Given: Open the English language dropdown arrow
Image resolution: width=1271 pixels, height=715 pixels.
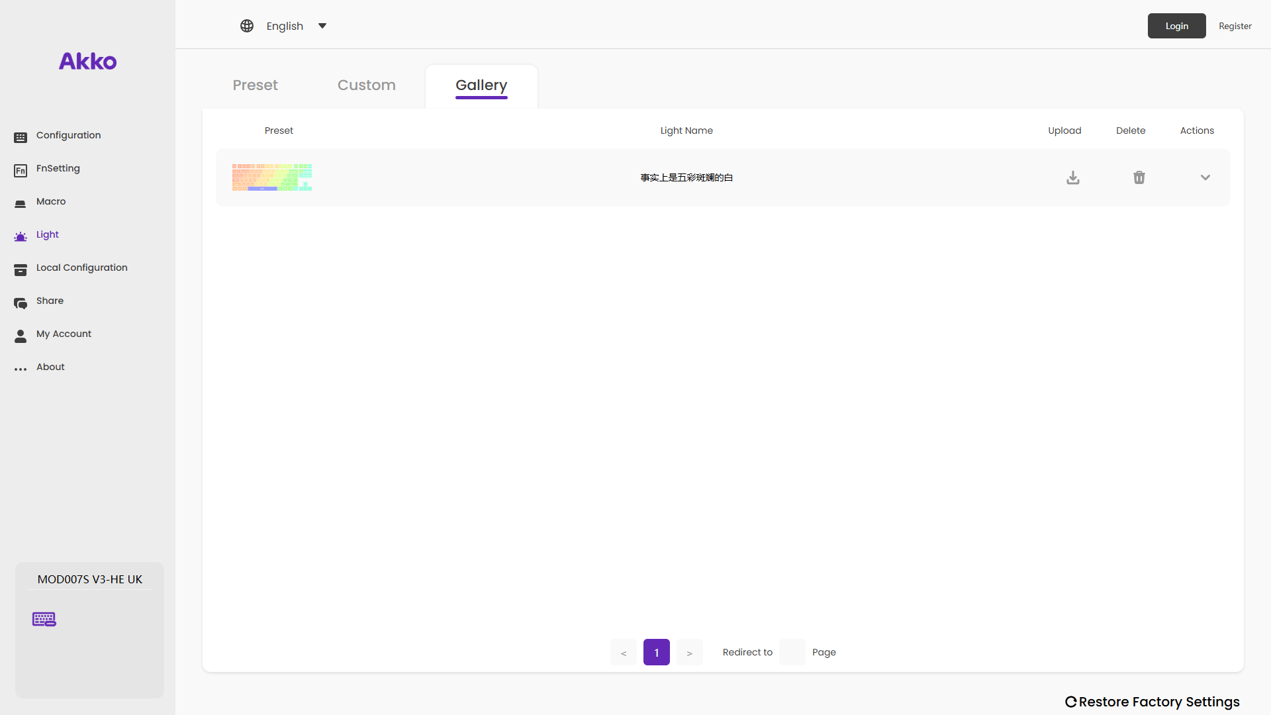Looking at the screenshot, I should pos(322,26).
